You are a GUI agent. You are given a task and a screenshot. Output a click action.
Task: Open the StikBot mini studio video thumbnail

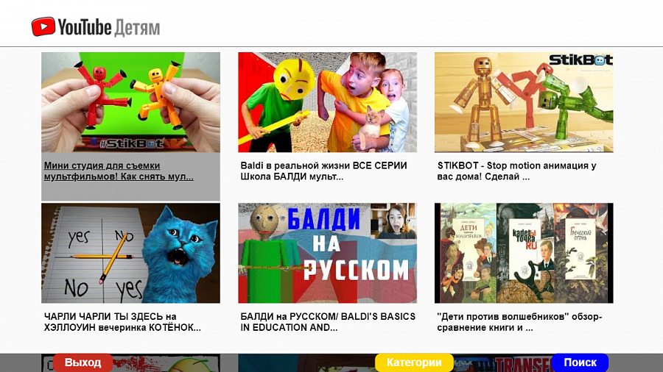click(130, 102)
